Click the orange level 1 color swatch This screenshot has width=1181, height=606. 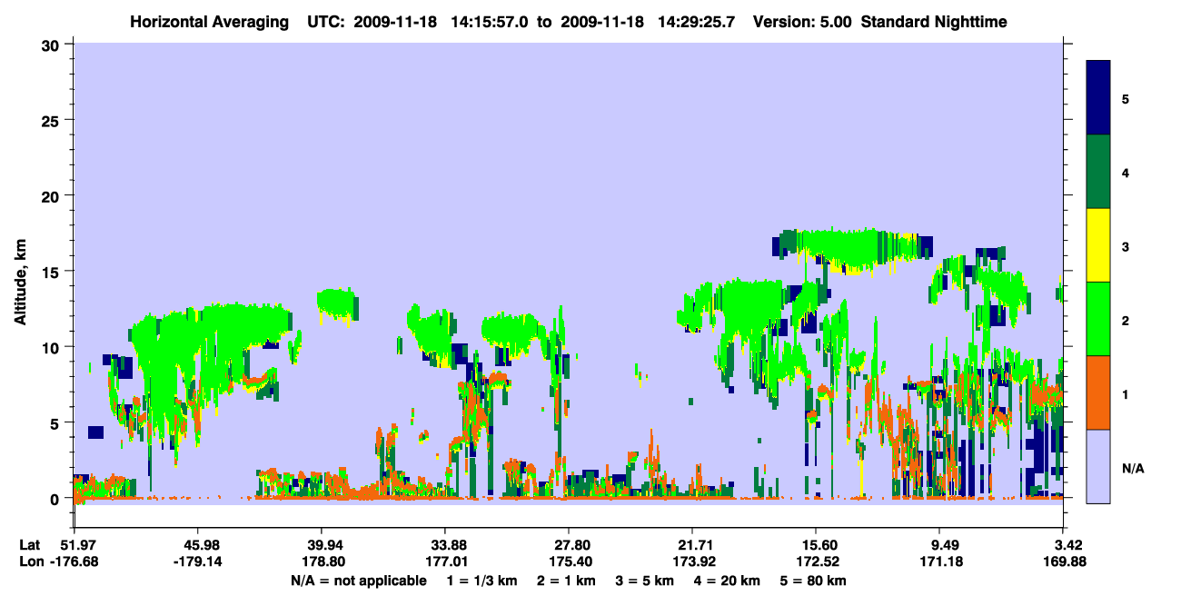pos(1098,392)
